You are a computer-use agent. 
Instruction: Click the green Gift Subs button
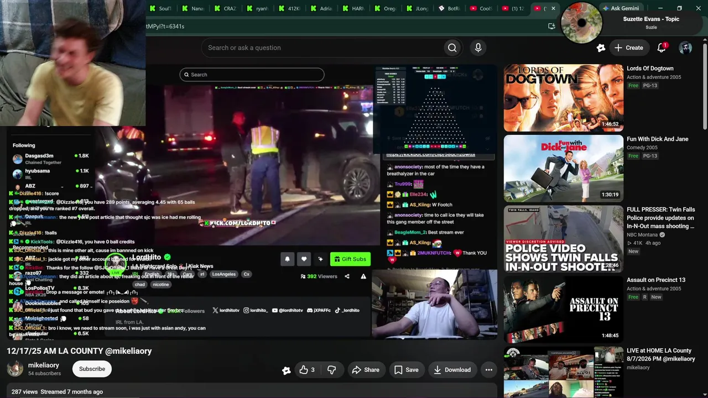(x=350, y=259)
